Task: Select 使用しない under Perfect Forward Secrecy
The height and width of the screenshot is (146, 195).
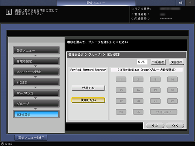Action: click(88, 100)
